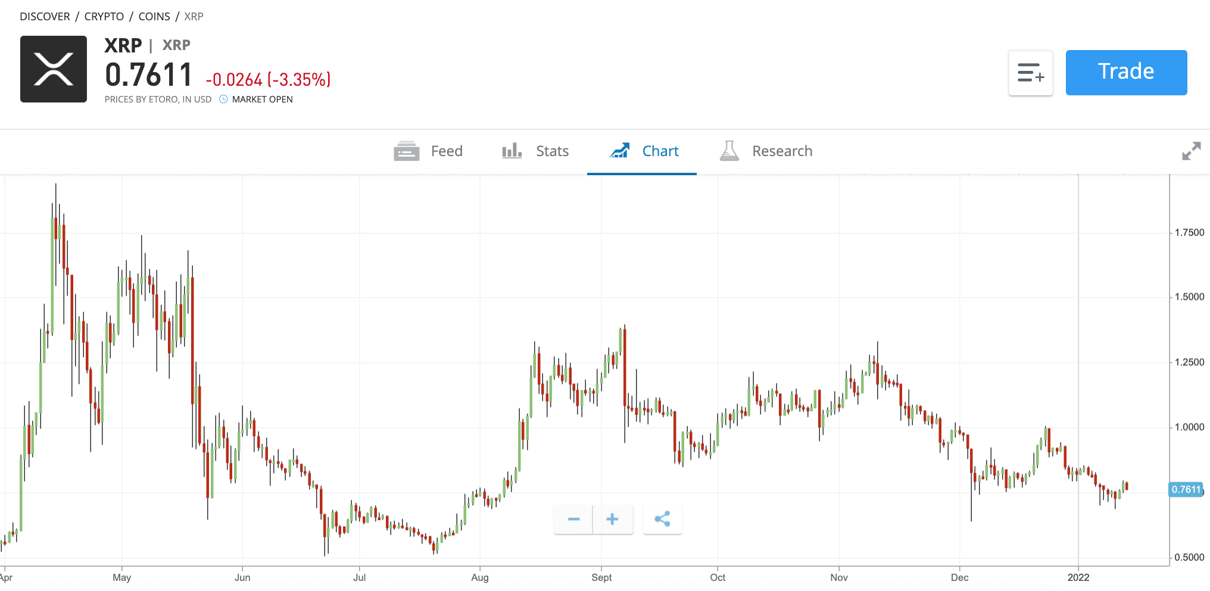1210x591 pixels.
Task: Go to CRYPTO breadcrumb
Action: tap(104, 17)
